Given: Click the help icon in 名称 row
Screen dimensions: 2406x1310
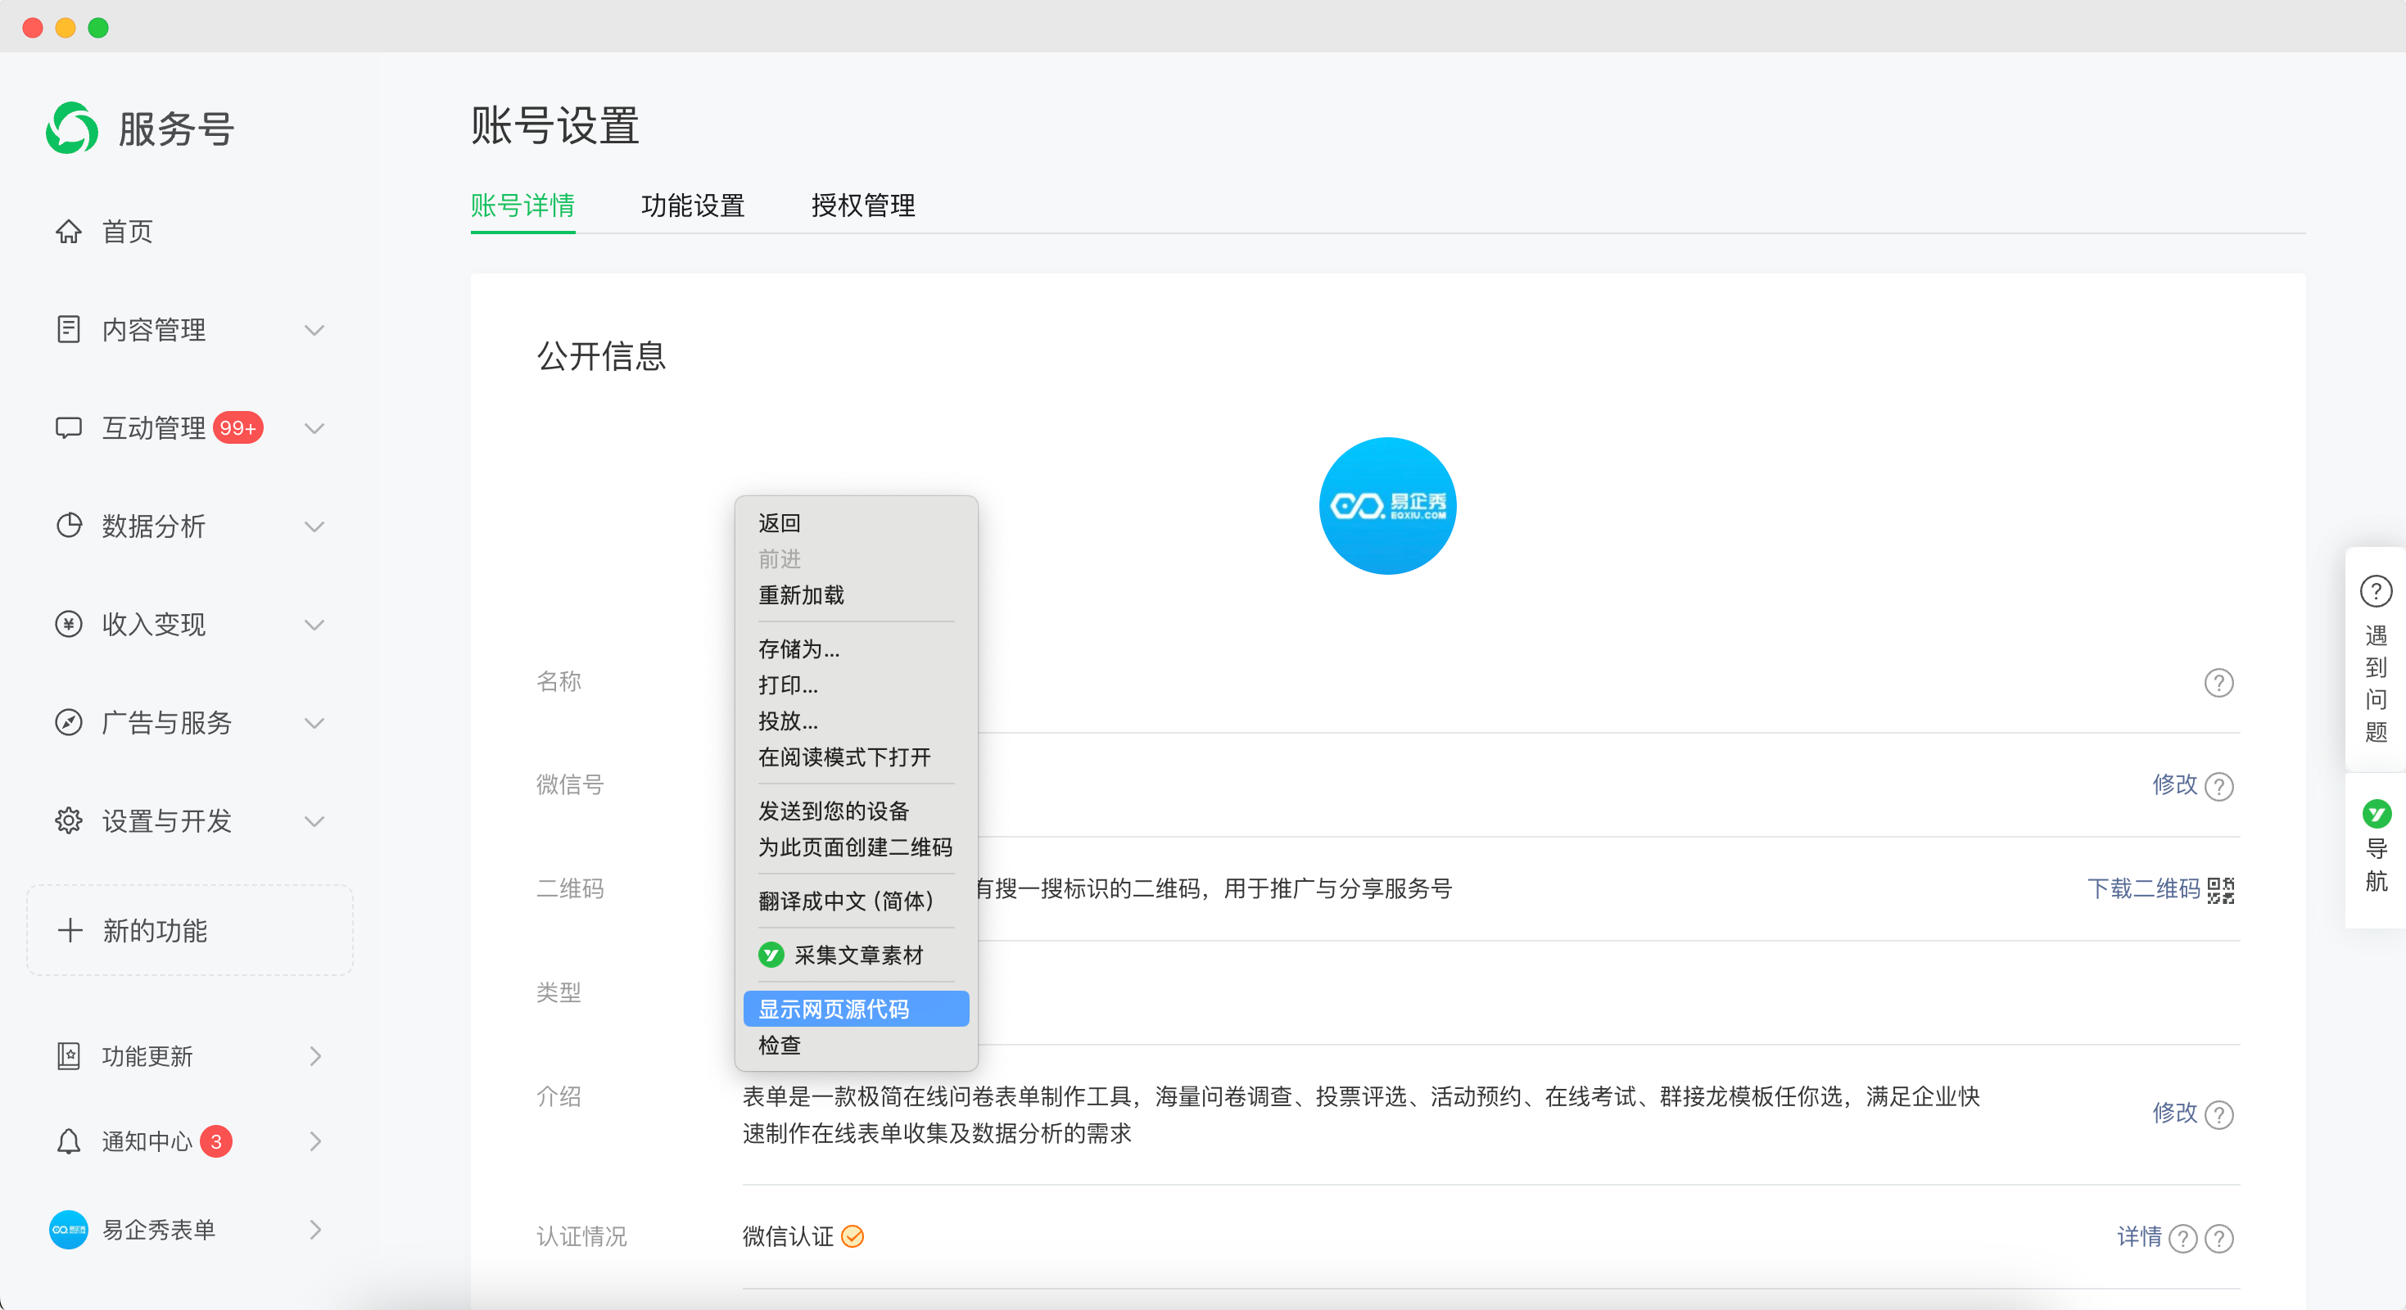Looking at the screenshot, I should 2219,683.
